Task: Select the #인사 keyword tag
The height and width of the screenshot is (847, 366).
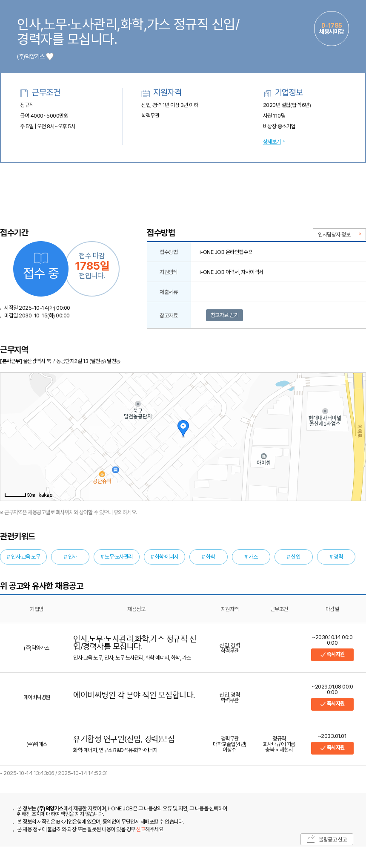Action: click(70, 557)
